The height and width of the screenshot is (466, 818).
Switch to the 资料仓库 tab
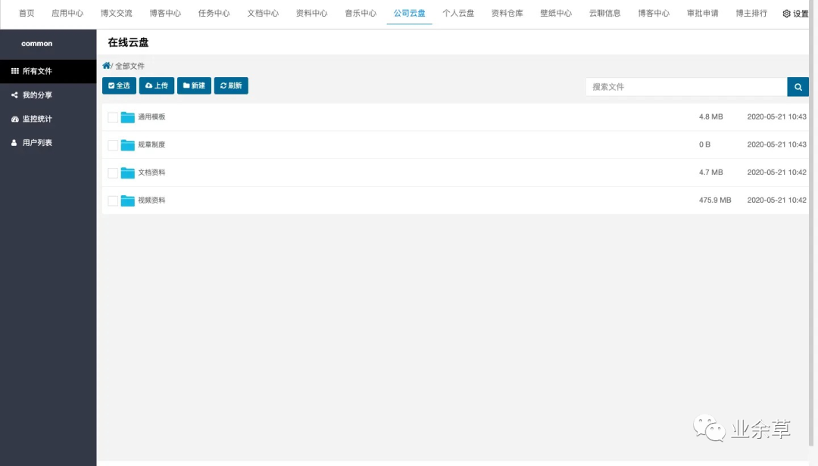click(507, 13)
